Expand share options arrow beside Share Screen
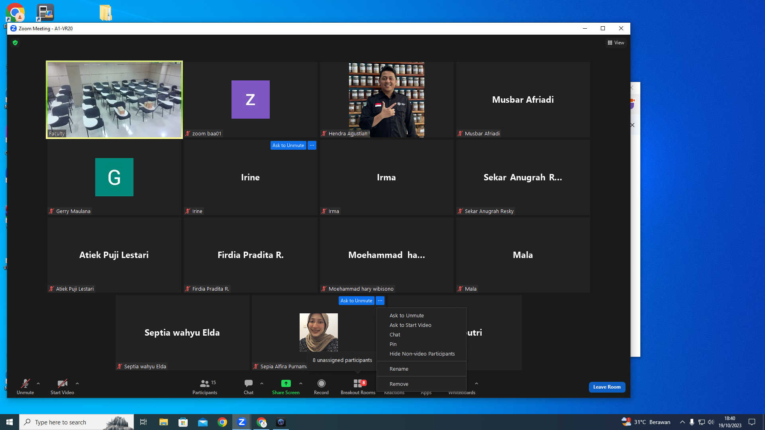Screen dimensions: 765x430 tap(301, 383)
